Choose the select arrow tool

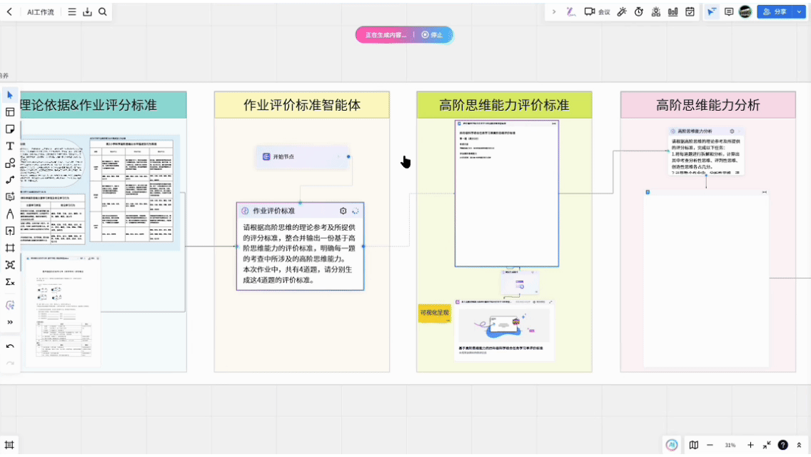point(10,95)
